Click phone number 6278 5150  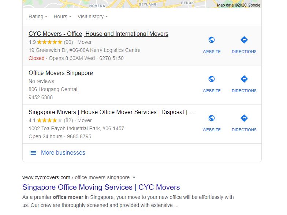coord(111,59)
